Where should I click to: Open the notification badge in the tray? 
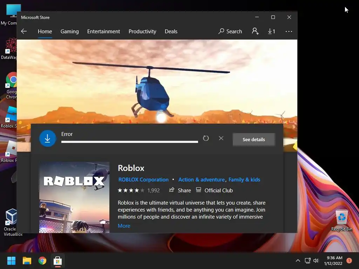coord(349,261)
